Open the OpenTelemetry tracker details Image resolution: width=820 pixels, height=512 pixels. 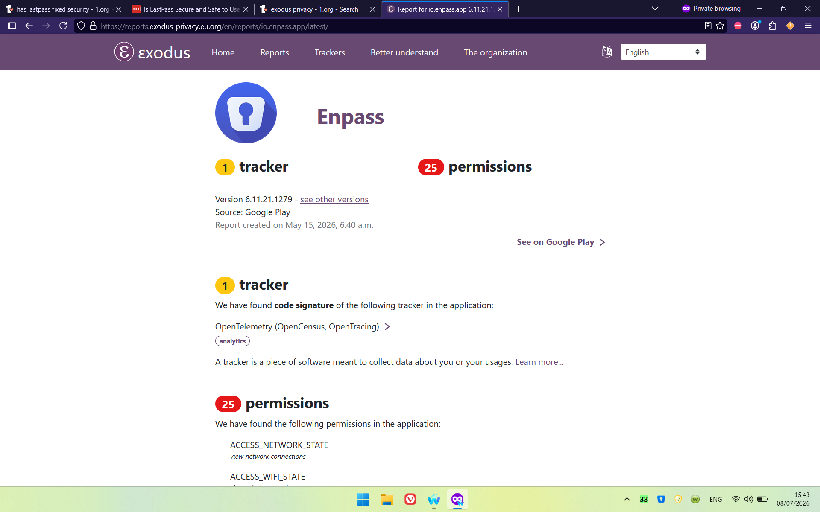point(302,326)
